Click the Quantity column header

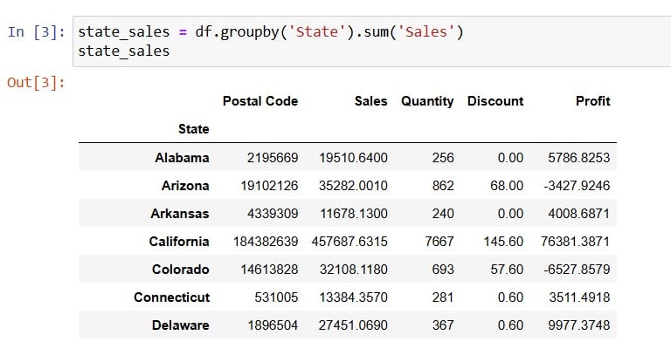pyautogui.click(x=427, y=101)
